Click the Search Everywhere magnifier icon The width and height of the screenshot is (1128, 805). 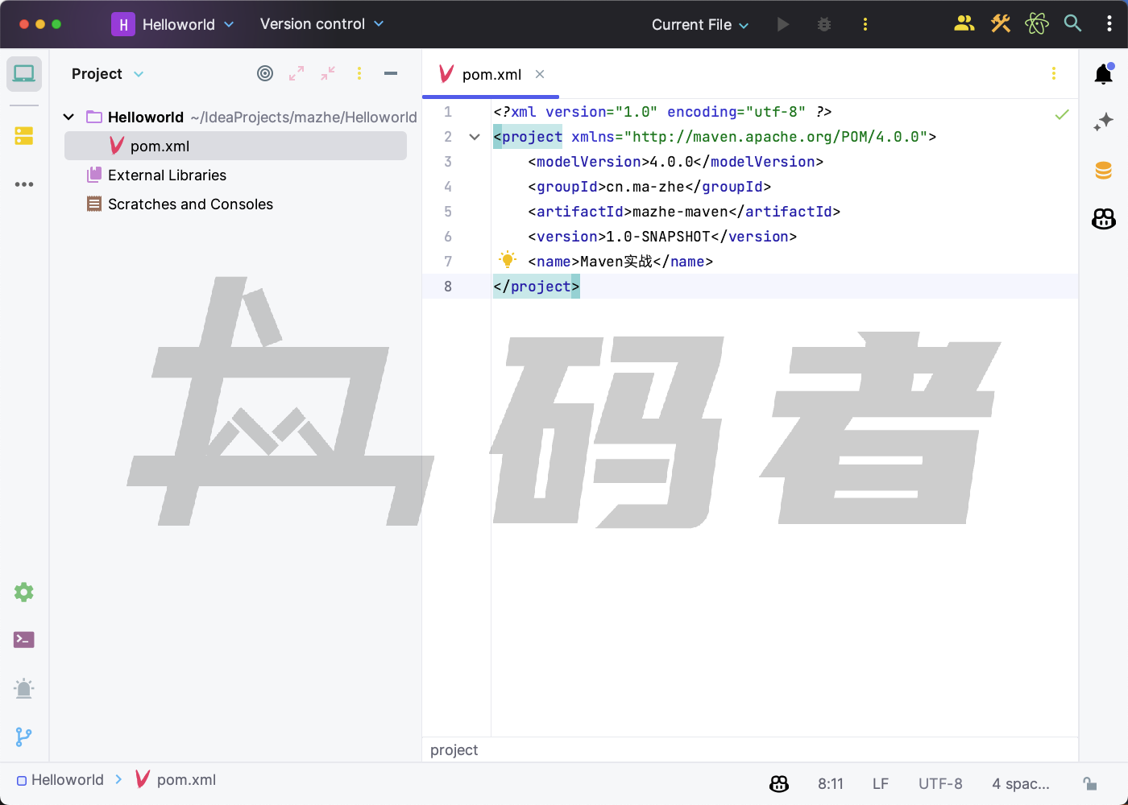pyautogui.click(x=1072, y=24)
